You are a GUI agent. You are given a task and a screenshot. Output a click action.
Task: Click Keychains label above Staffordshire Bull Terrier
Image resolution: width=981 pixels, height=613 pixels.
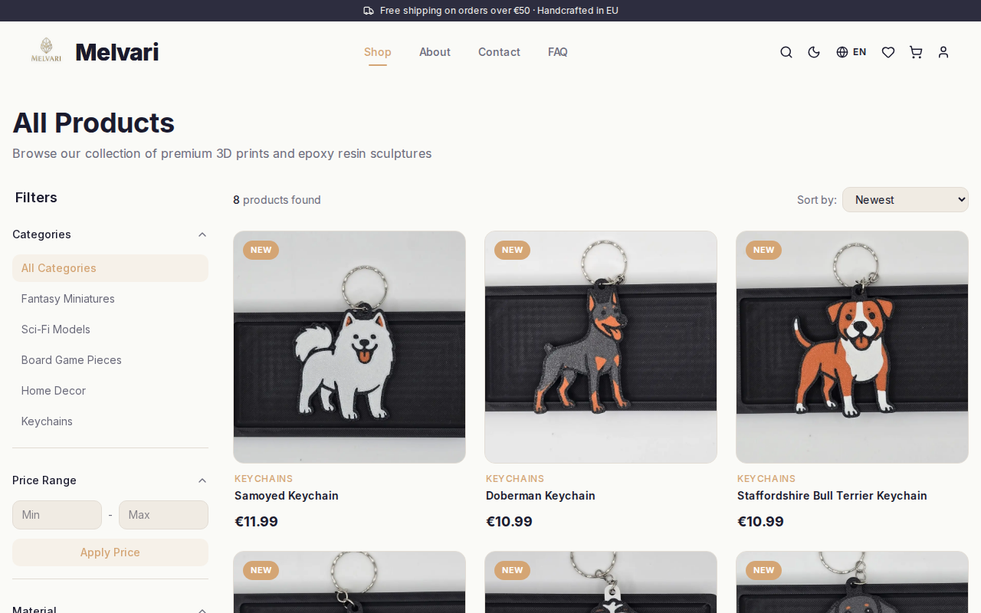coord(766,479)
